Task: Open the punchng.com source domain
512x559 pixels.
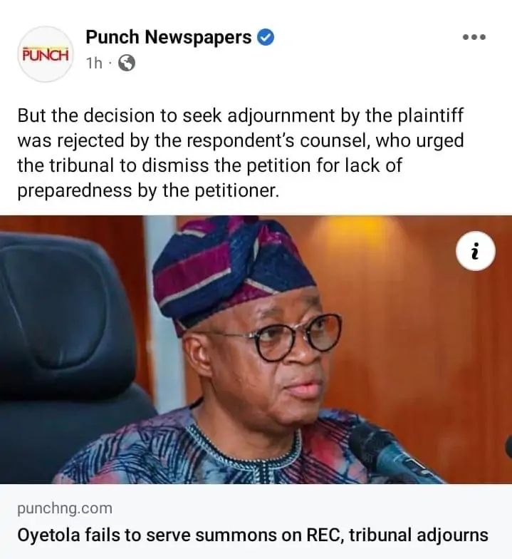Action: [65, 508]
